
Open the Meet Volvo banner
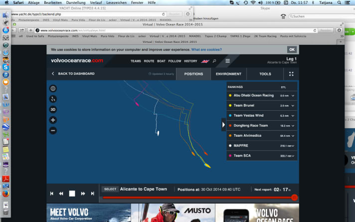(x=89, y=213)
